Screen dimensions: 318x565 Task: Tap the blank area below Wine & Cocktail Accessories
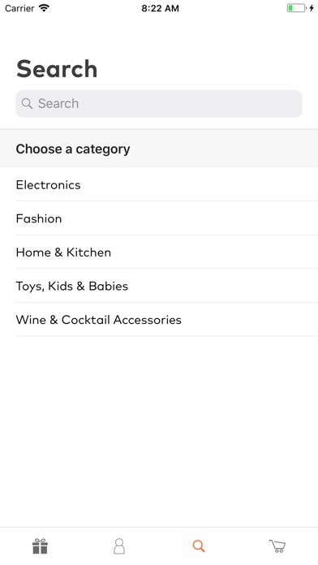[159, 432]
